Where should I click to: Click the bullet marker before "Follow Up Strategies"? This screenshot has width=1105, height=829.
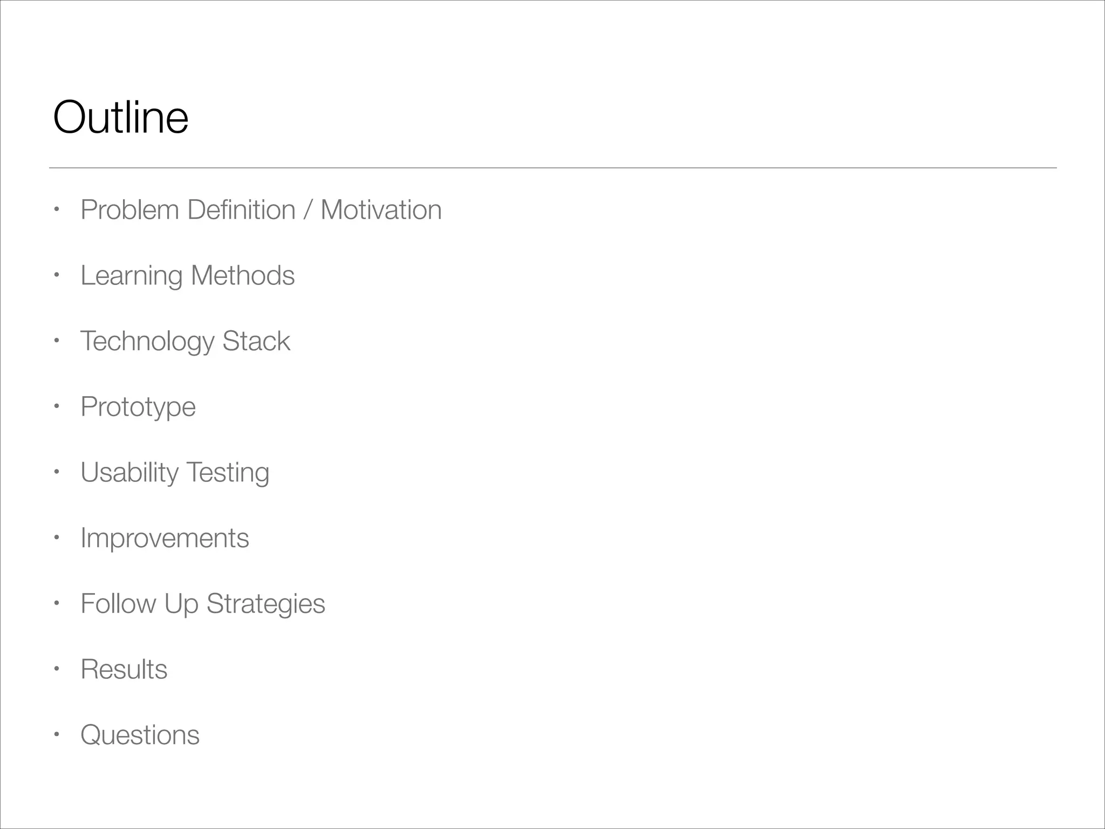pos(55,603)
